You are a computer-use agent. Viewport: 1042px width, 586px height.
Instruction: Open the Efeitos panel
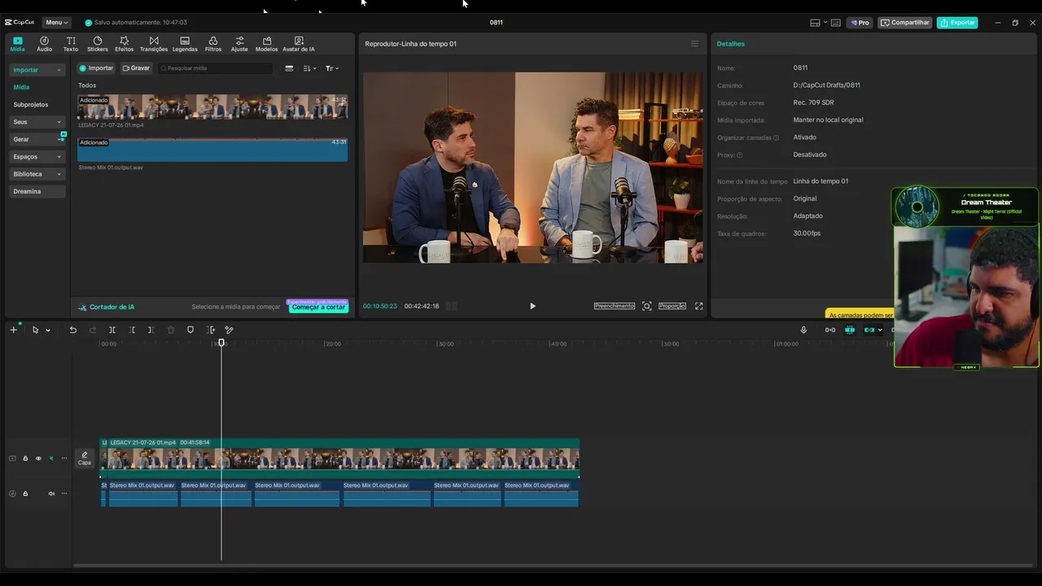[124, 44]
